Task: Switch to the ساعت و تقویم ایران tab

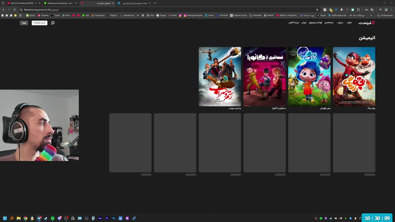Action: coord(134,3)
